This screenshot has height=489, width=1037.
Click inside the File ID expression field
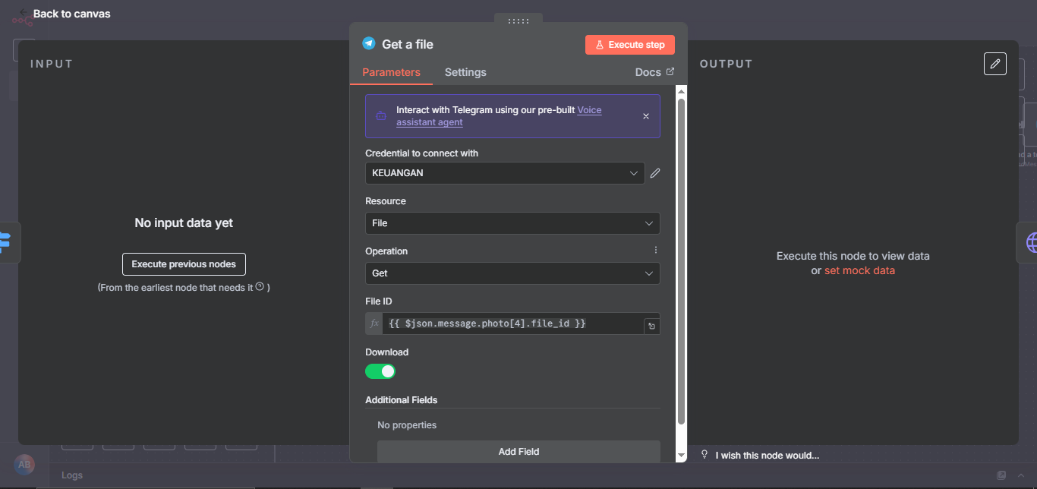tap(512, 323)
